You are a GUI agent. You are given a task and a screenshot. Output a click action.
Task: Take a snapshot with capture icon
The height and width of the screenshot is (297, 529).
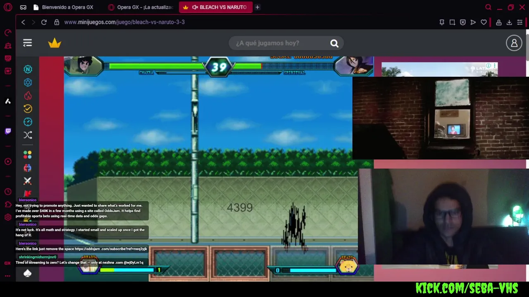(452, 22)
